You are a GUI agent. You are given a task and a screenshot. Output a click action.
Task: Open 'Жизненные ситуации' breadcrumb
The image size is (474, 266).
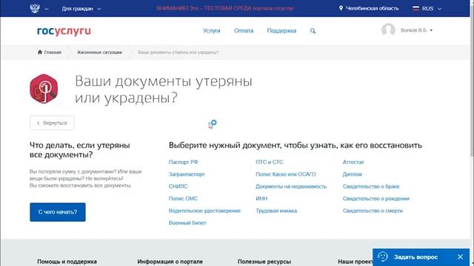coord(99,52)
